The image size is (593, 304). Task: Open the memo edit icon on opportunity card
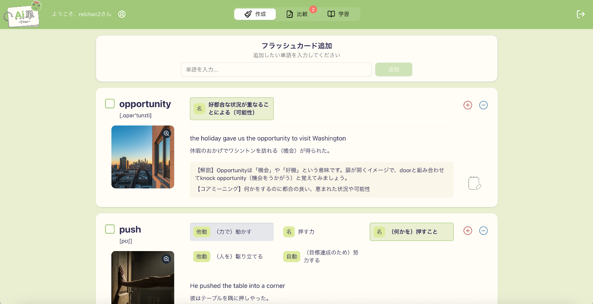click(x=474, y=183)
